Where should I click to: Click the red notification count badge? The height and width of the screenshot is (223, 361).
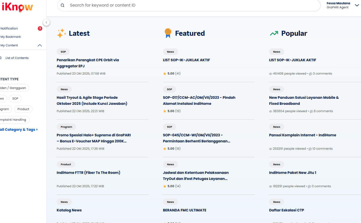[40, 28]
